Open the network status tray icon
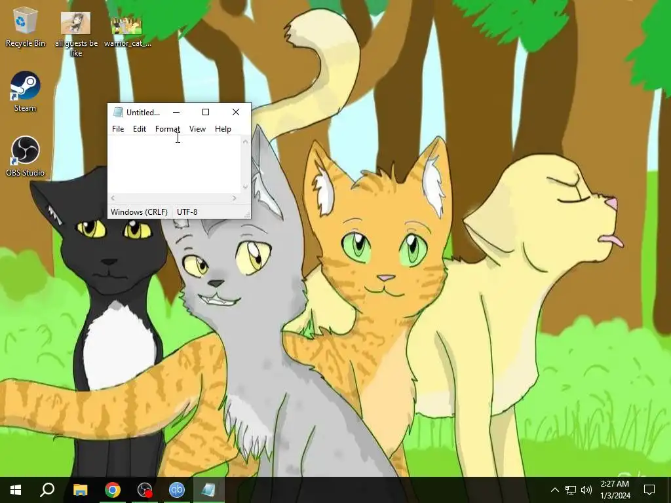This screenshot has width=671, height=503. click(571, 490)
